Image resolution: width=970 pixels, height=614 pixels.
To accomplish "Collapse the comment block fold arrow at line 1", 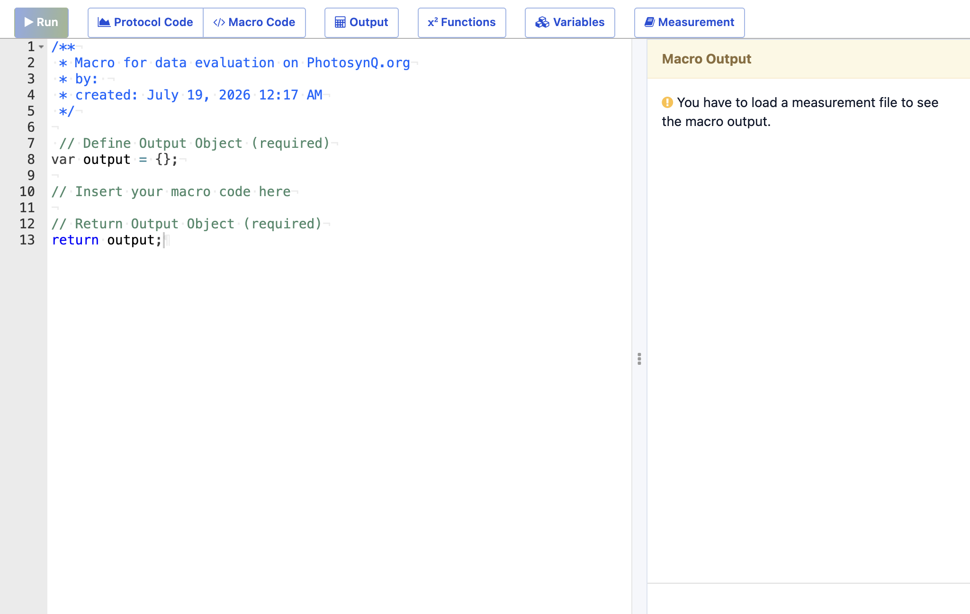I will (x=42, y=47).
